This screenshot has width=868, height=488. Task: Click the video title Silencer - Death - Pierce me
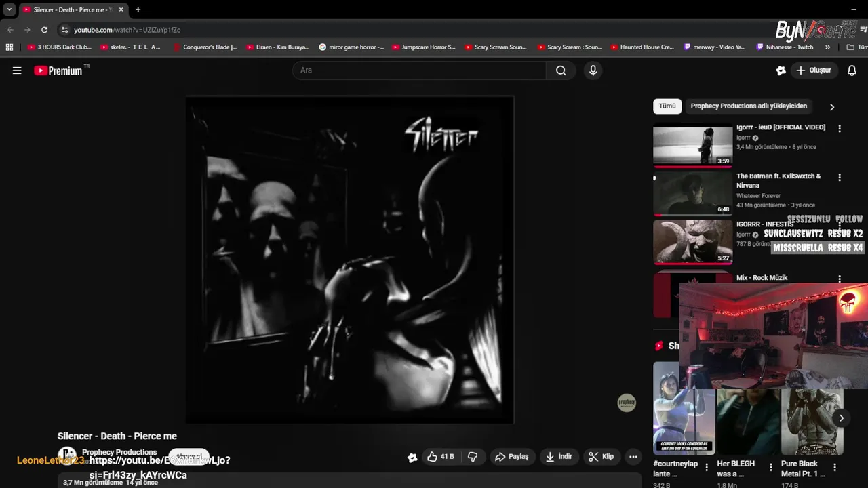(x=117, y=436)
